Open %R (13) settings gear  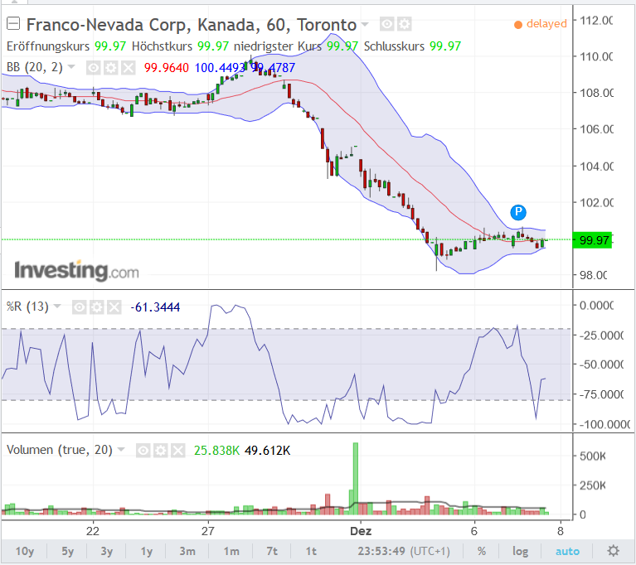[96, 307]
